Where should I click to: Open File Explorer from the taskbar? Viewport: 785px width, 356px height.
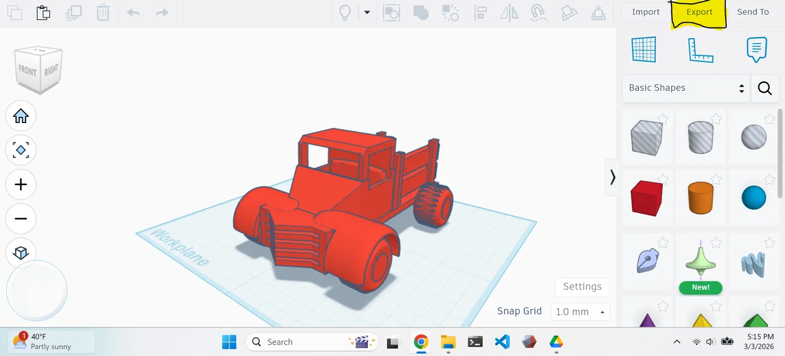(x=449, y=342)
